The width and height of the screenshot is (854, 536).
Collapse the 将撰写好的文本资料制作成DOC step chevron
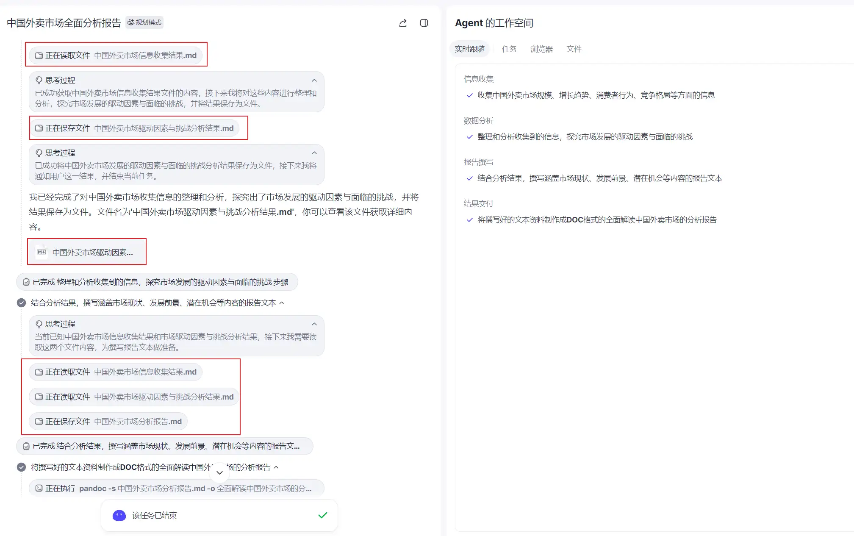(x=276, y=467)
